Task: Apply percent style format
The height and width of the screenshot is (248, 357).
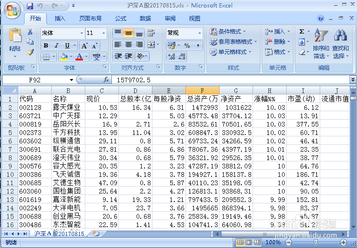Action: coord(187,46)
